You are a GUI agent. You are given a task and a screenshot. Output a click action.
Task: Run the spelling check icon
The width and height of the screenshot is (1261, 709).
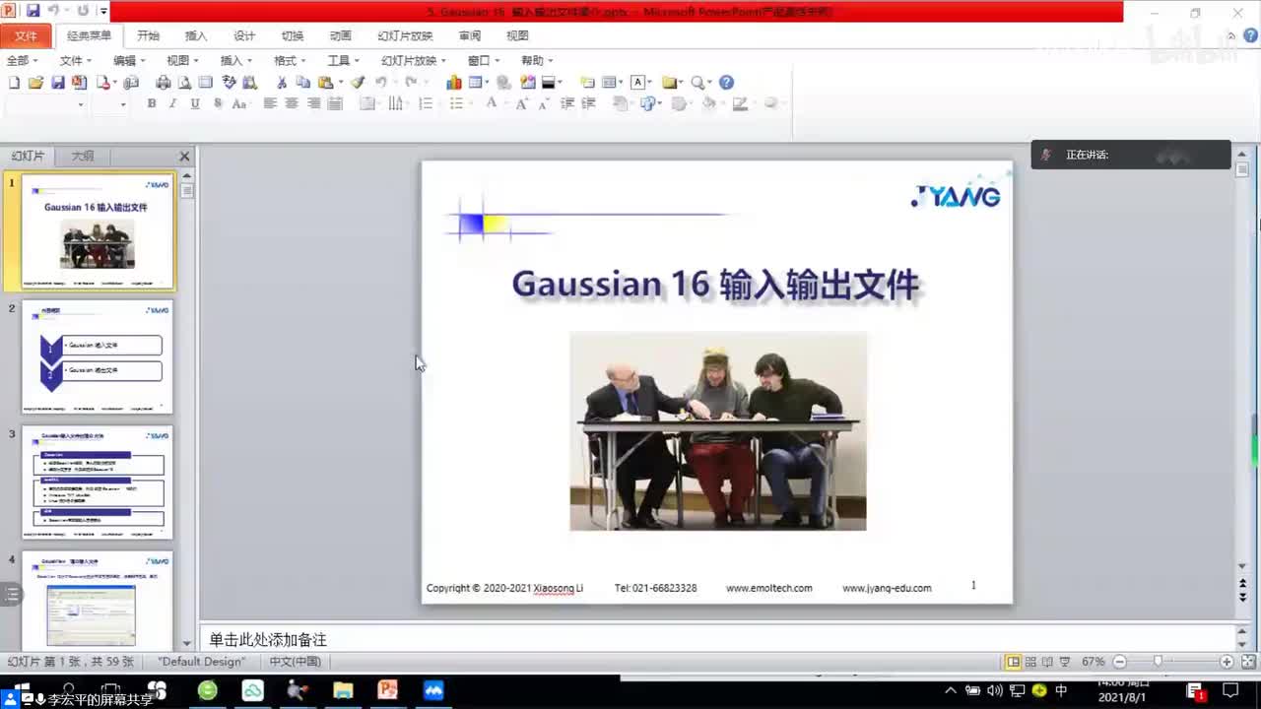point(229,83)
